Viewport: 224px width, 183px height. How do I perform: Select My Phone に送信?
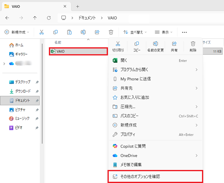click(156, 79)
